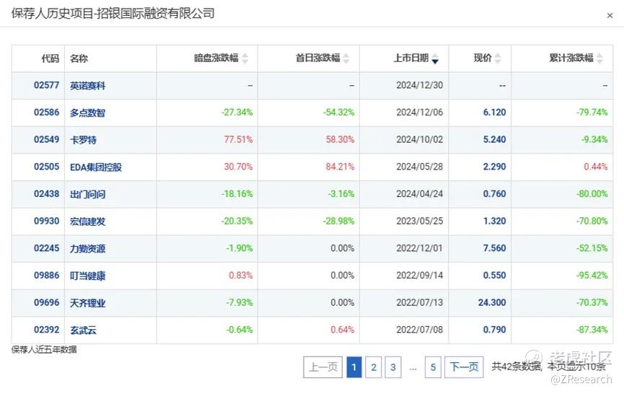Sort by 首日涨跌幅 column arrows
Screen dimensions: 624x394
click(x=346, y=58)
